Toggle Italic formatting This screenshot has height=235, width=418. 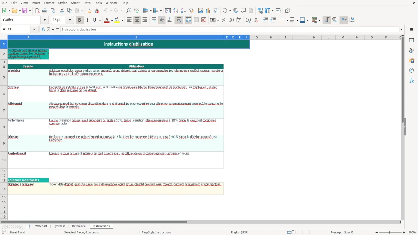[87, 20]
